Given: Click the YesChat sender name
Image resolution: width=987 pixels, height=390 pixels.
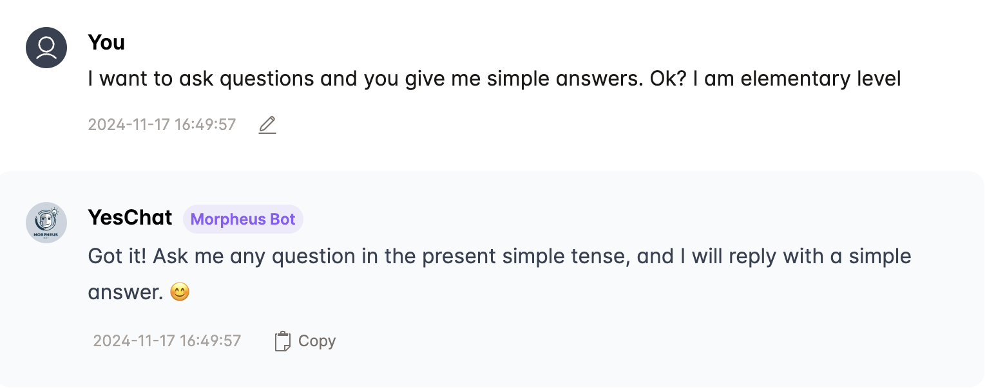Looking at the screenshot, I should [x=130, y=218].
